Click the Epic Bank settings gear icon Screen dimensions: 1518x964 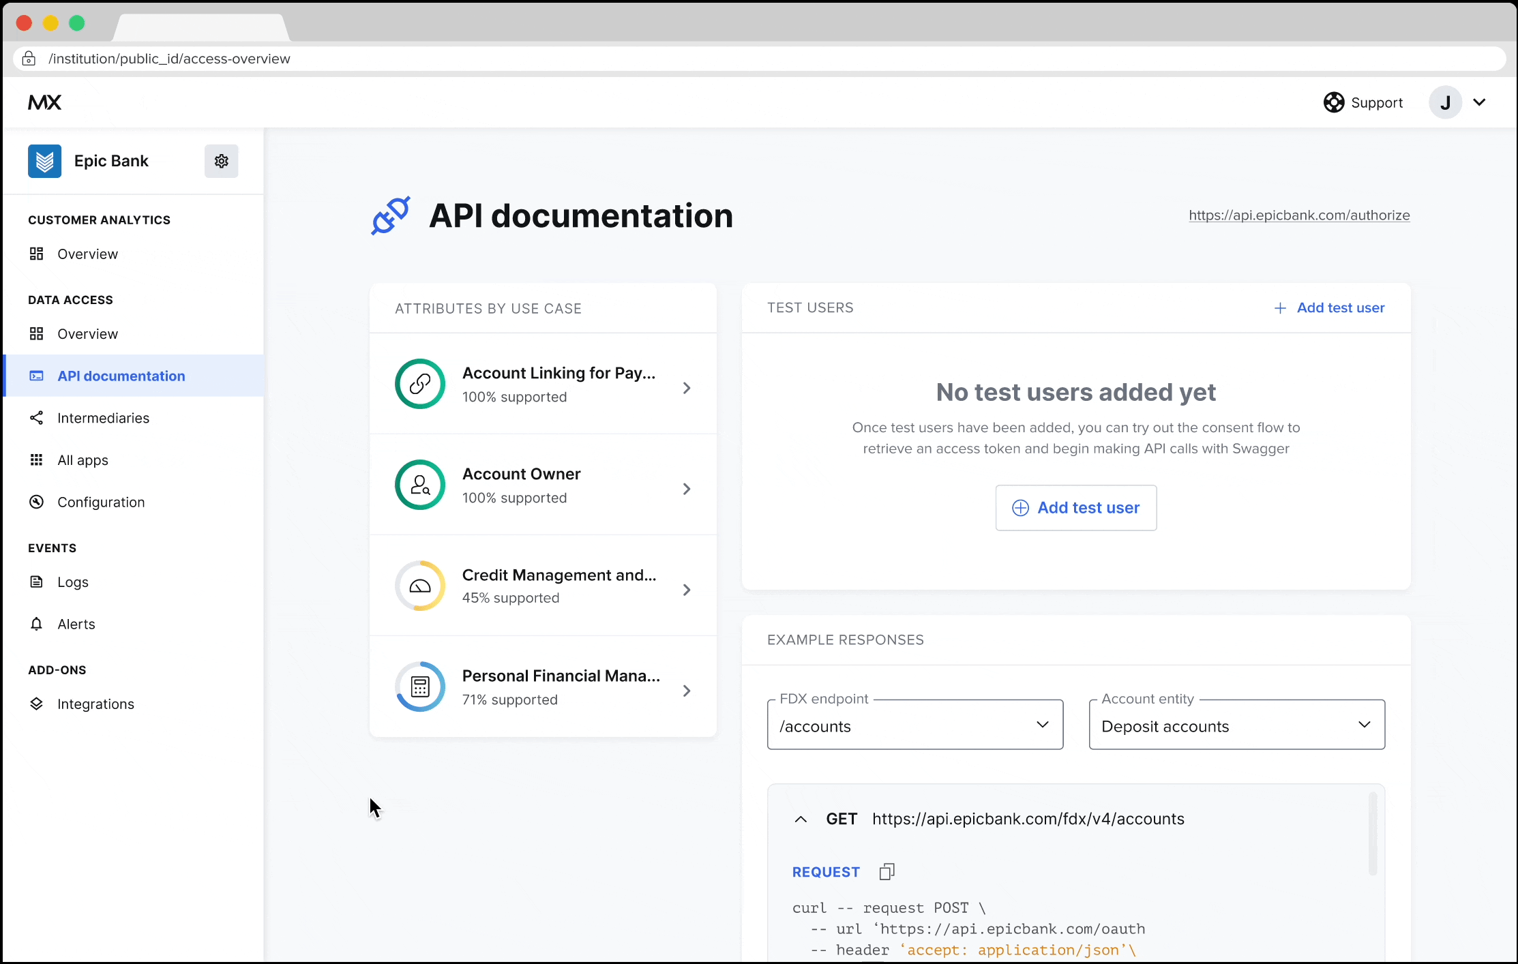pyautogui.click(x=221, y=161)
